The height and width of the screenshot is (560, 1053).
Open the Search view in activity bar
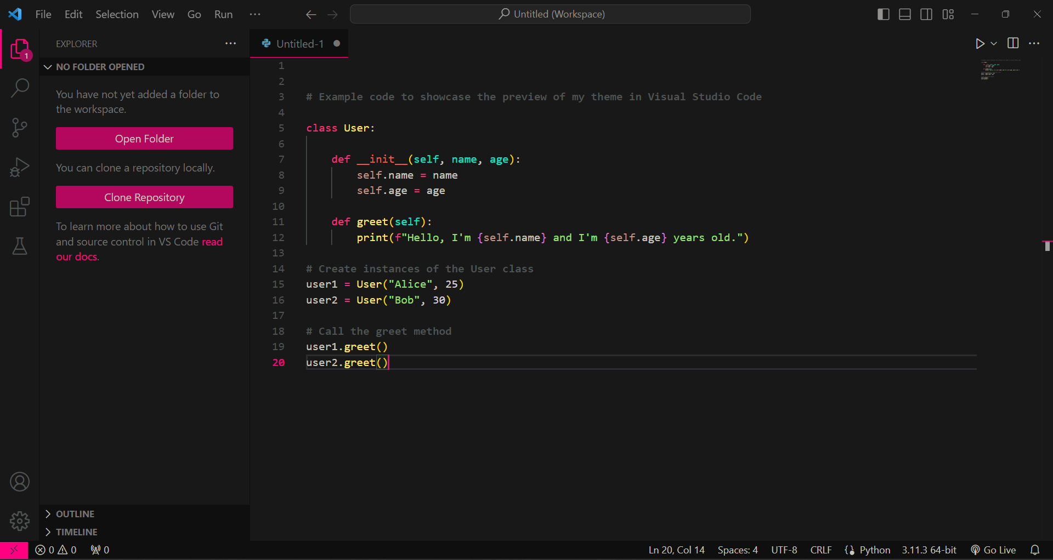(20, 88)
